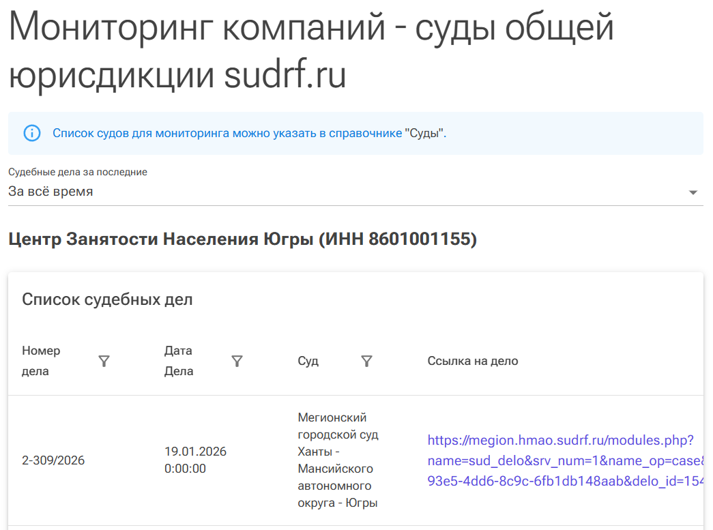
Task: Click the info icon in the blue banner
Action: point(32,133)
